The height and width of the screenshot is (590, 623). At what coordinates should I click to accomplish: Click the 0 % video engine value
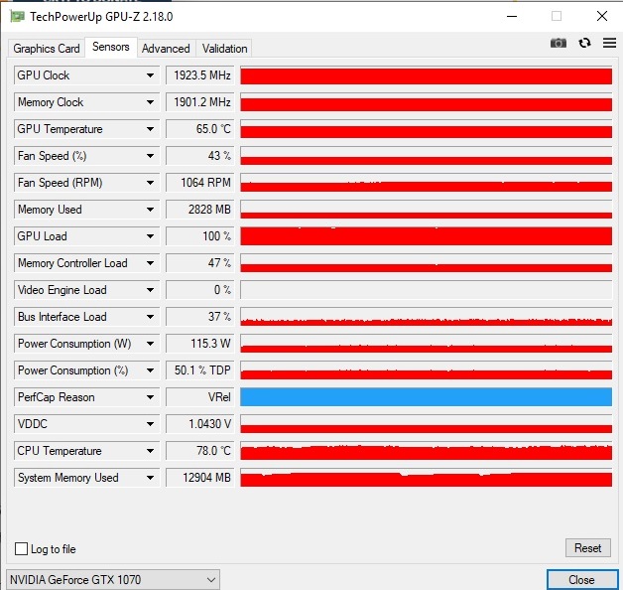[x=199, y=290]
